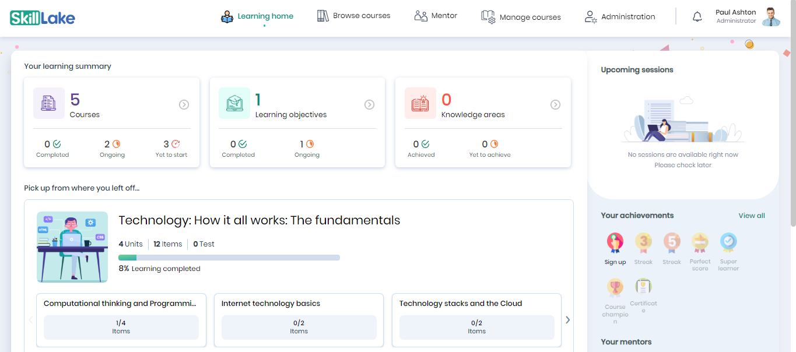Click the Courses summary document icon
This screenshot has width=796, height=352.
click(x=49, y=104)
